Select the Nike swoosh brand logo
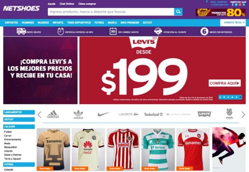The height and width of the screenshot is (172, 249). click(x=103, y=114)
